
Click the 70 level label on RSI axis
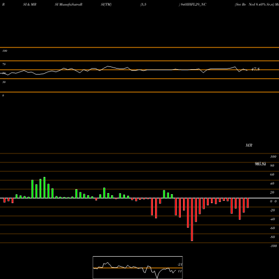click(x=4, y=64)
